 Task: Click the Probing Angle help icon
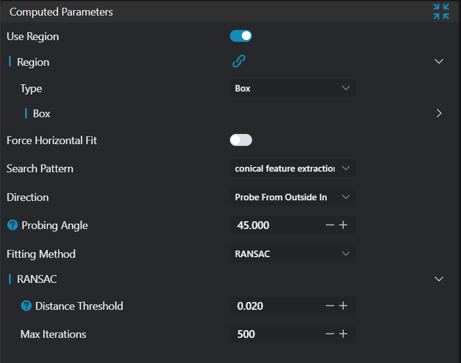click(13, 225)
